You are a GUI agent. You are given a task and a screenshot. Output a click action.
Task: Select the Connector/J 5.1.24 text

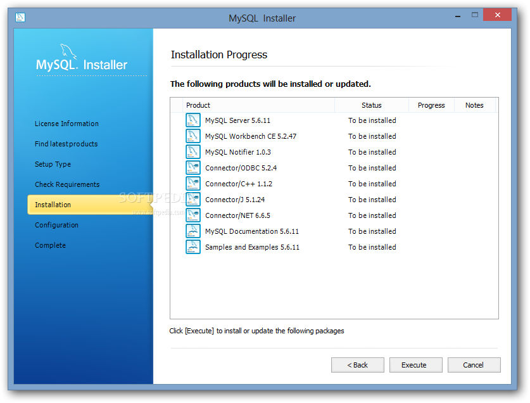[235, 200]
